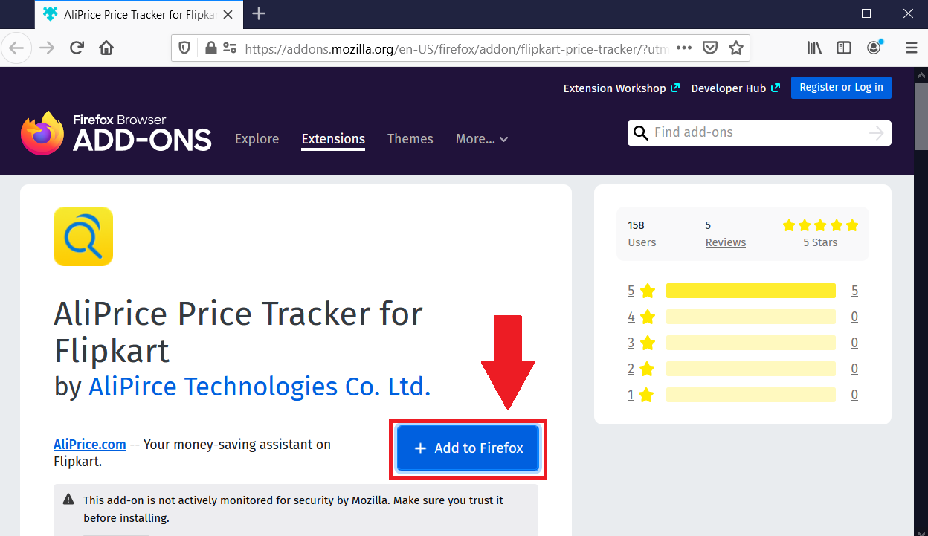The width and height of the screenshot is (928, 536).
Task: Click the 5-star review count
Action: [854, 291]
